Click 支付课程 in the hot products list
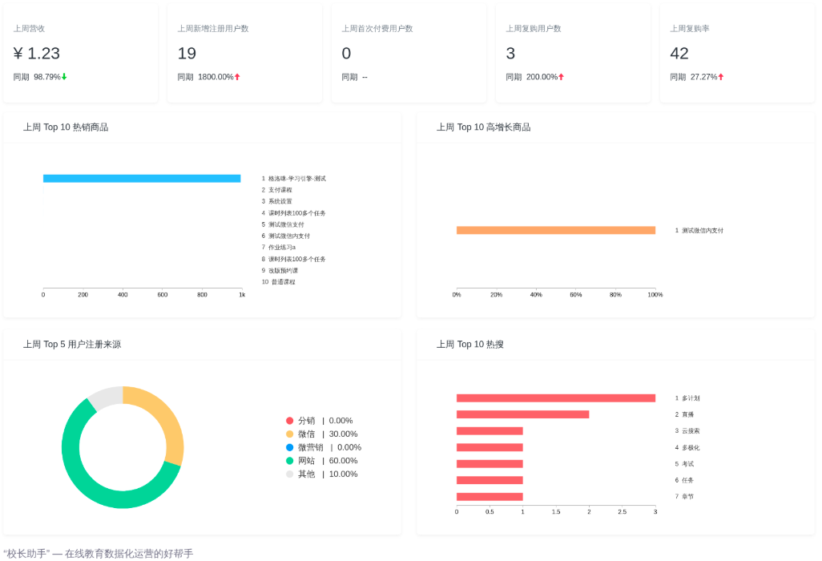Image resolution: width=822 pixels, height=561 pixels. (280, 190)
